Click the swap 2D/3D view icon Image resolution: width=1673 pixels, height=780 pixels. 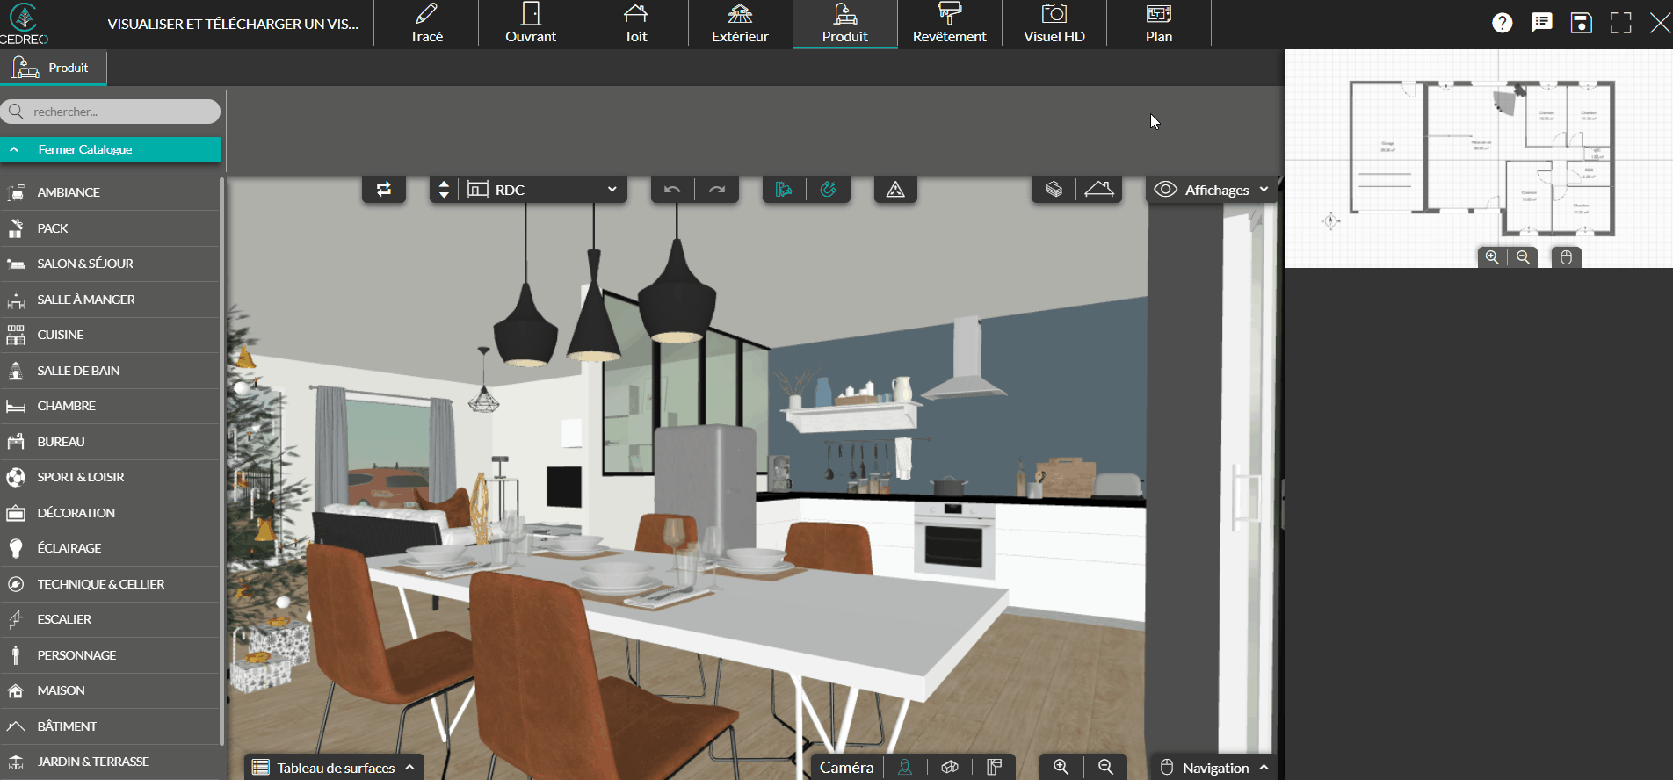[384, 190]
